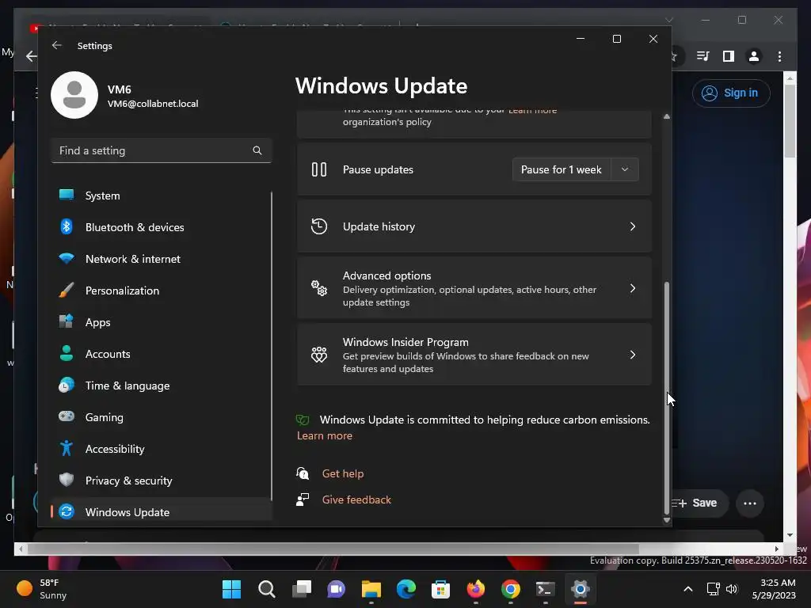Click Learn more about carbon emissions

tap(324, 436)
